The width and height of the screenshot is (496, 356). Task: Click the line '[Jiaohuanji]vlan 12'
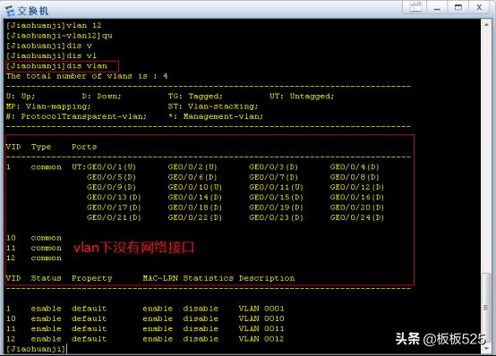point(54,25)
